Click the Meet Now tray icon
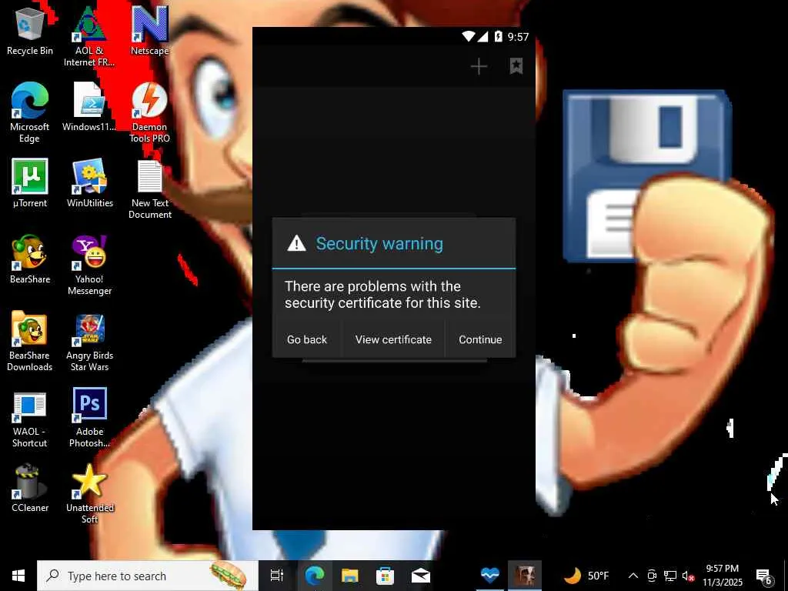Viewport: 788px width, 591px height. pyautogui.click(x=652, y=576)
